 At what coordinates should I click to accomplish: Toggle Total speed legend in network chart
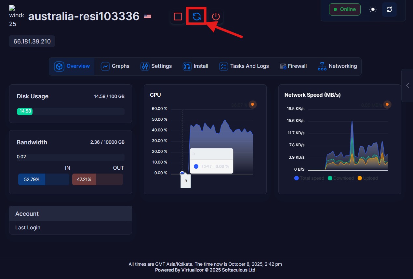[x=309, y=178]
